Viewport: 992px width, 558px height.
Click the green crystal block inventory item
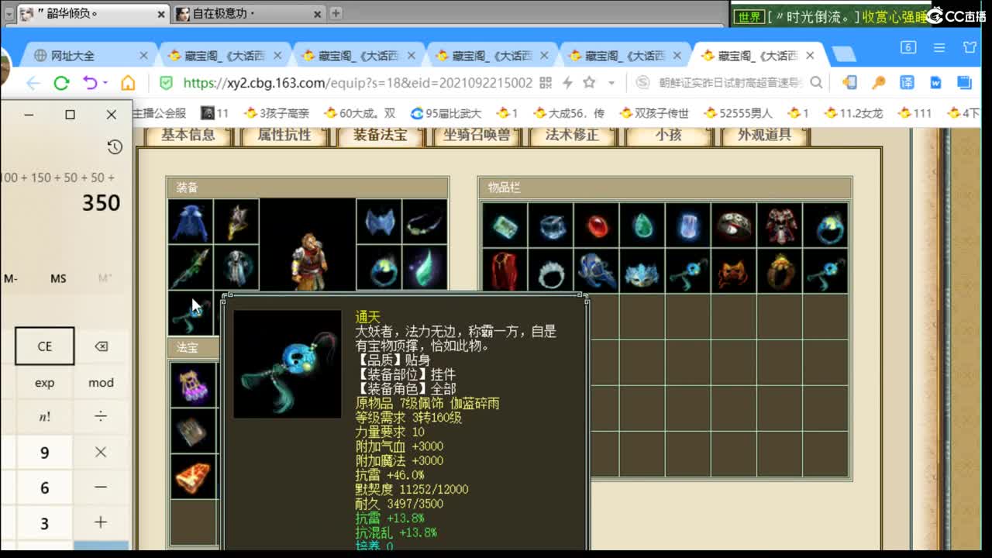pyautogui.click(x=505, y=226)
